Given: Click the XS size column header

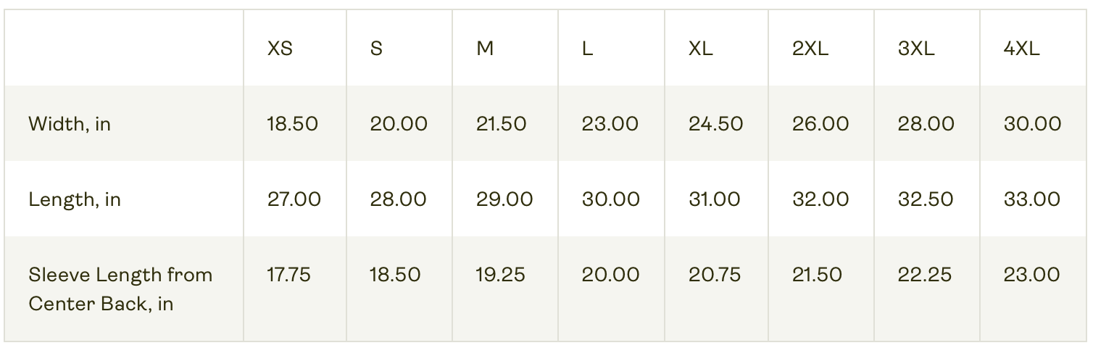Looking at the screenshot, I should click(x=280, y=49).
